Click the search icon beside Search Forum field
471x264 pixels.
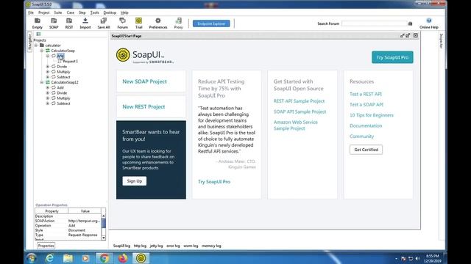(411, 23)
